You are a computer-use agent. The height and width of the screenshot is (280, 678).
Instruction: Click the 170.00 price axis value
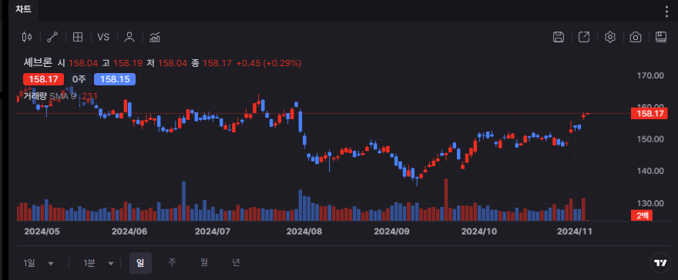pos(650,75)
